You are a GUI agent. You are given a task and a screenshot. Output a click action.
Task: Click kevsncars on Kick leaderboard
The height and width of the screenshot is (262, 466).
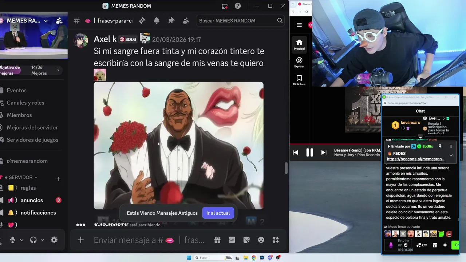410,123
